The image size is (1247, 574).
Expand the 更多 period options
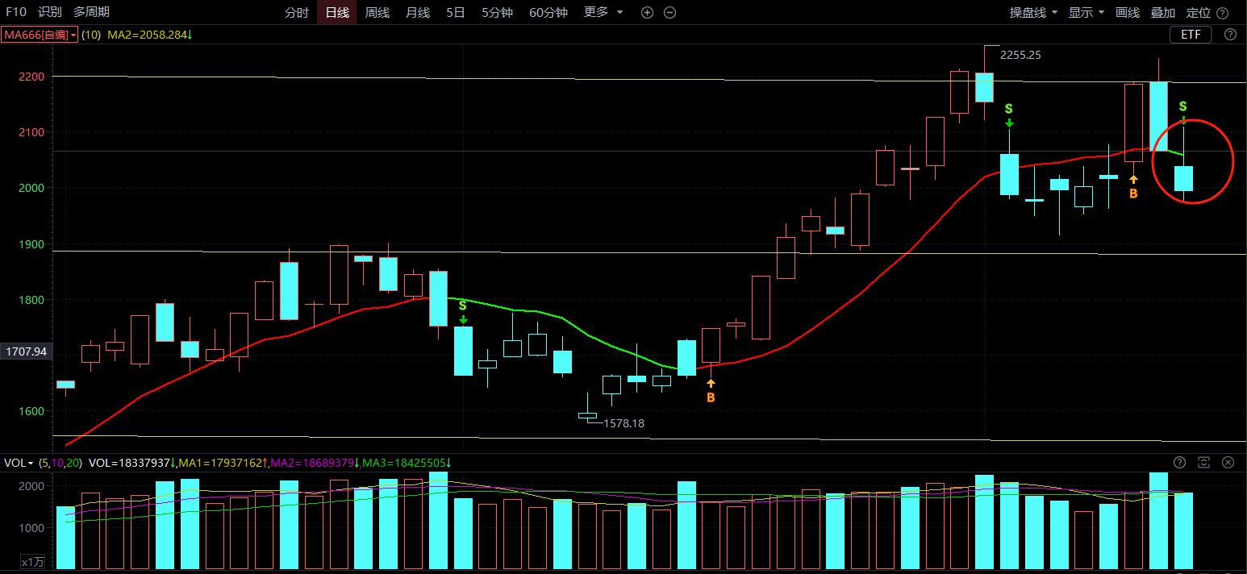coord(603,12)
